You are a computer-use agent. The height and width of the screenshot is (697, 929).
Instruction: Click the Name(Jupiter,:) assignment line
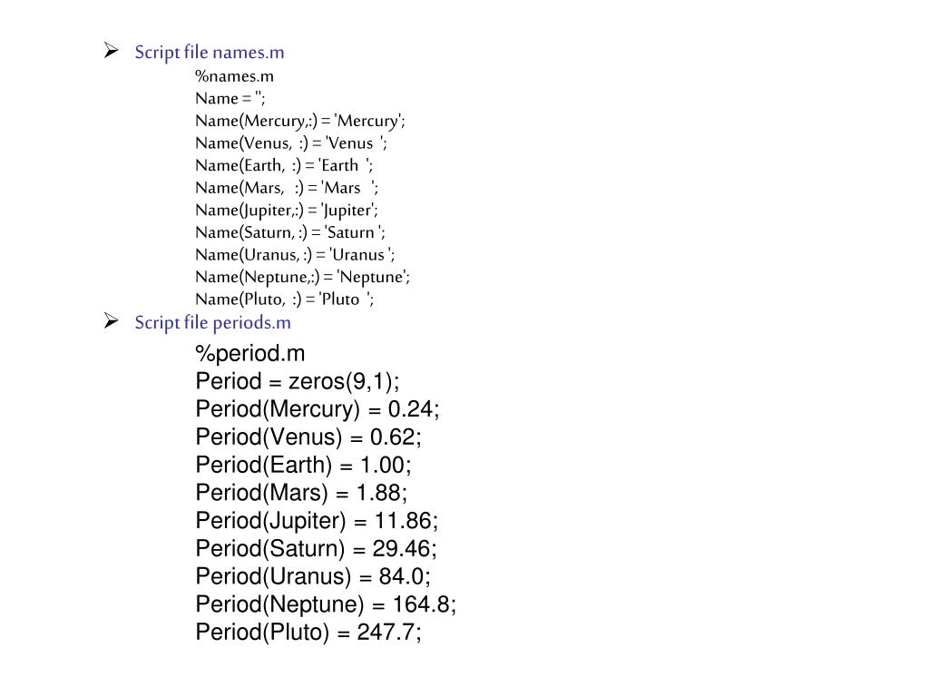point(287,211)
